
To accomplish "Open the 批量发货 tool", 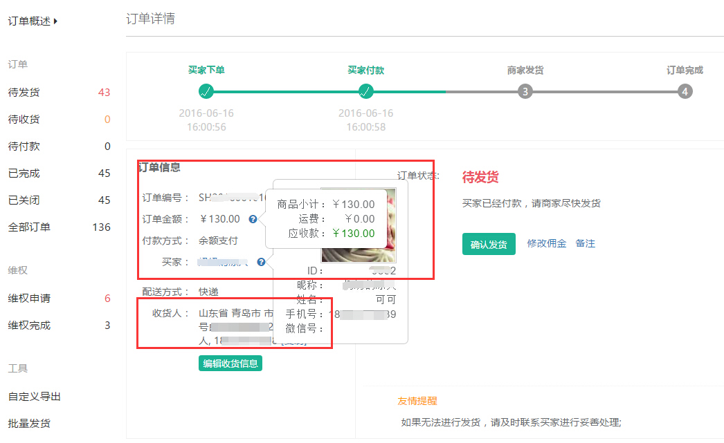I will (29, 424).
